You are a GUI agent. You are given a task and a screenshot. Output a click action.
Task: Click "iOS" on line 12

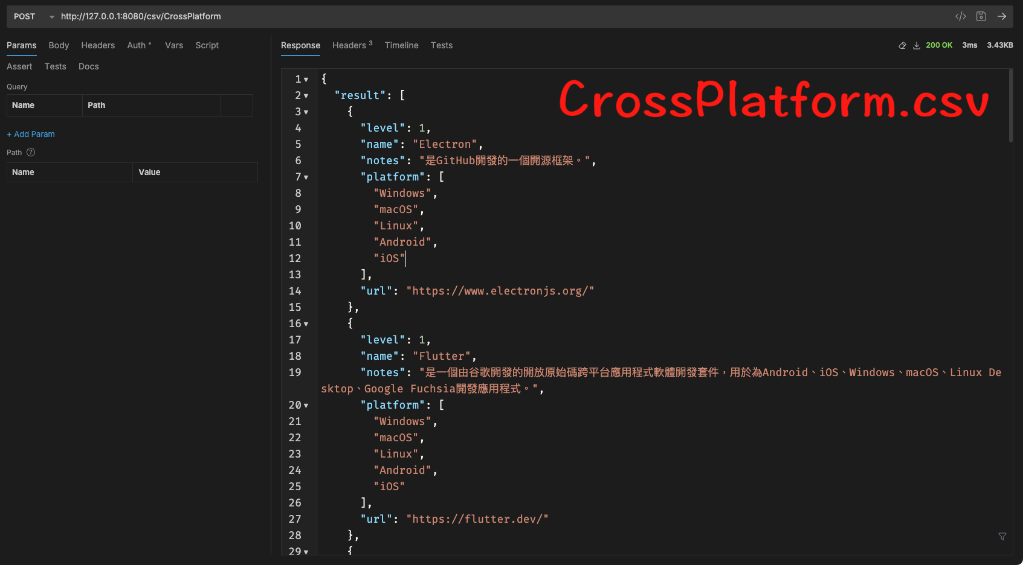[x=389, y=258]
